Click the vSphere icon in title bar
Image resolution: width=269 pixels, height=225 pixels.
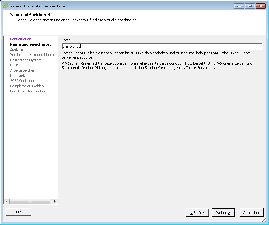click(6, 6)
